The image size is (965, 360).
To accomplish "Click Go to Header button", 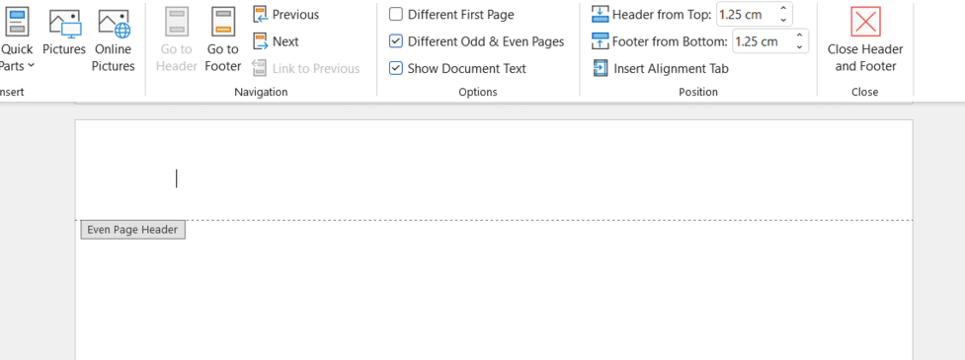I will (176, 39).
